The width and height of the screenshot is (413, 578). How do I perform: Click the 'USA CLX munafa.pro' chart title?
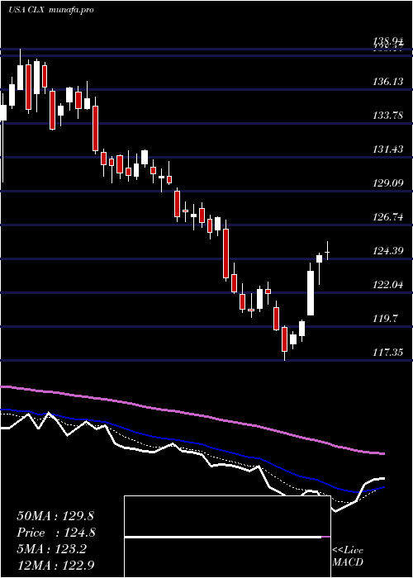click(x=51, y=9)
